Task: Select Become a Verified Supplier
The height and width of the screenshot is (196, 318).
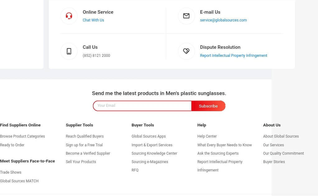Action: 88,153
